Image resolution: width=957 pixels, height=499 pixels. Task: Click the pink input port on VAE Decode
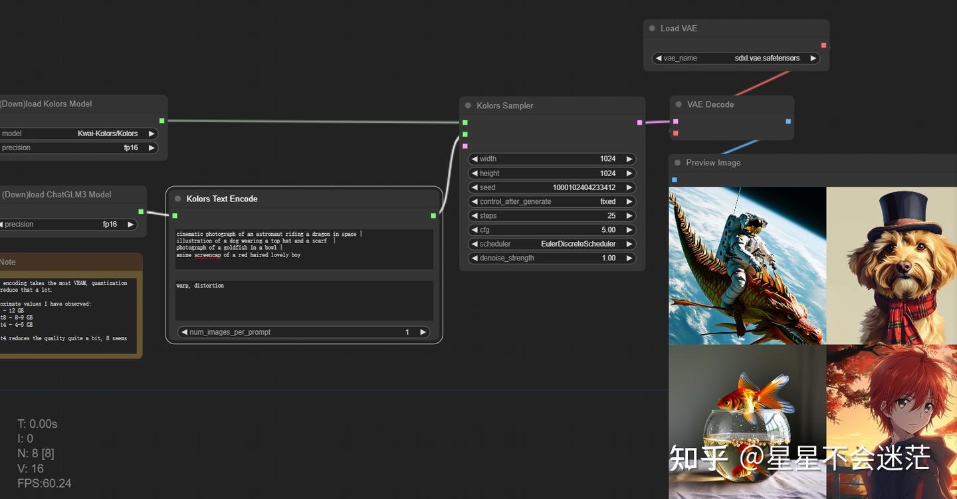pyautogui.click(x=675, y=121)
